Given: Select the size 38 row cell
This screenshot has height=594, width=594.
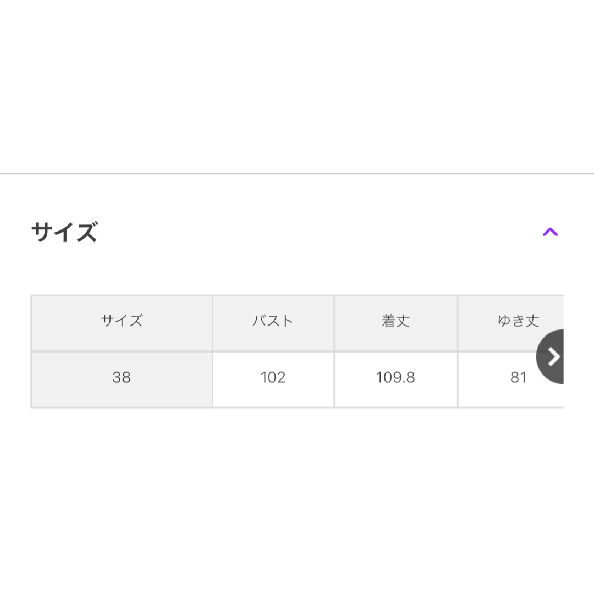Looking at the screenshot, I should point(122,379).
